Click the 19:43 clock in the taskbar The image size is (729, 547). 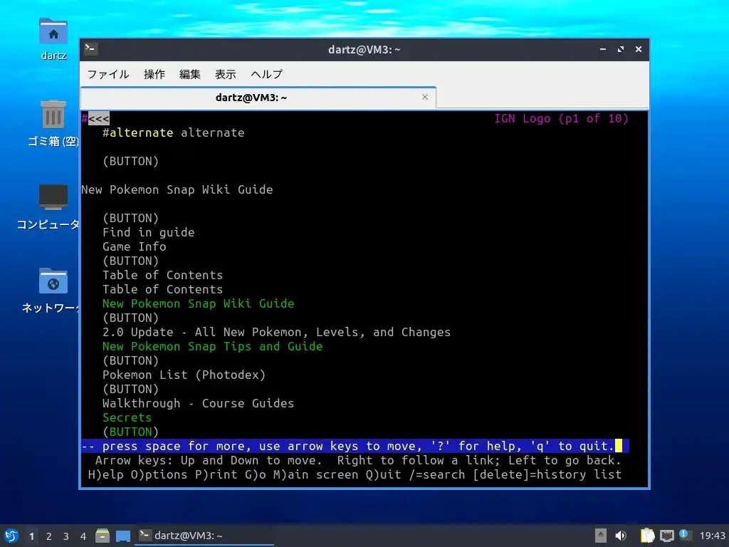pos(712,536)
